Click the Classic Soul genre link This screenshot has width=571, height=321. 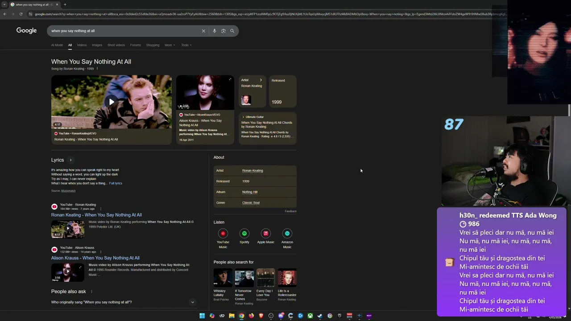coord(251,202)
